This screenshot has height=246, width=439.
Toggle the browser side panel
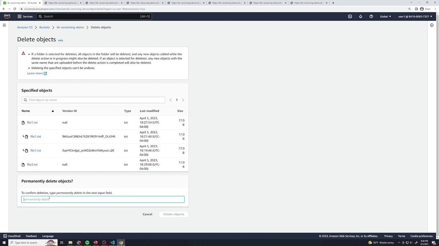point(416,9)
